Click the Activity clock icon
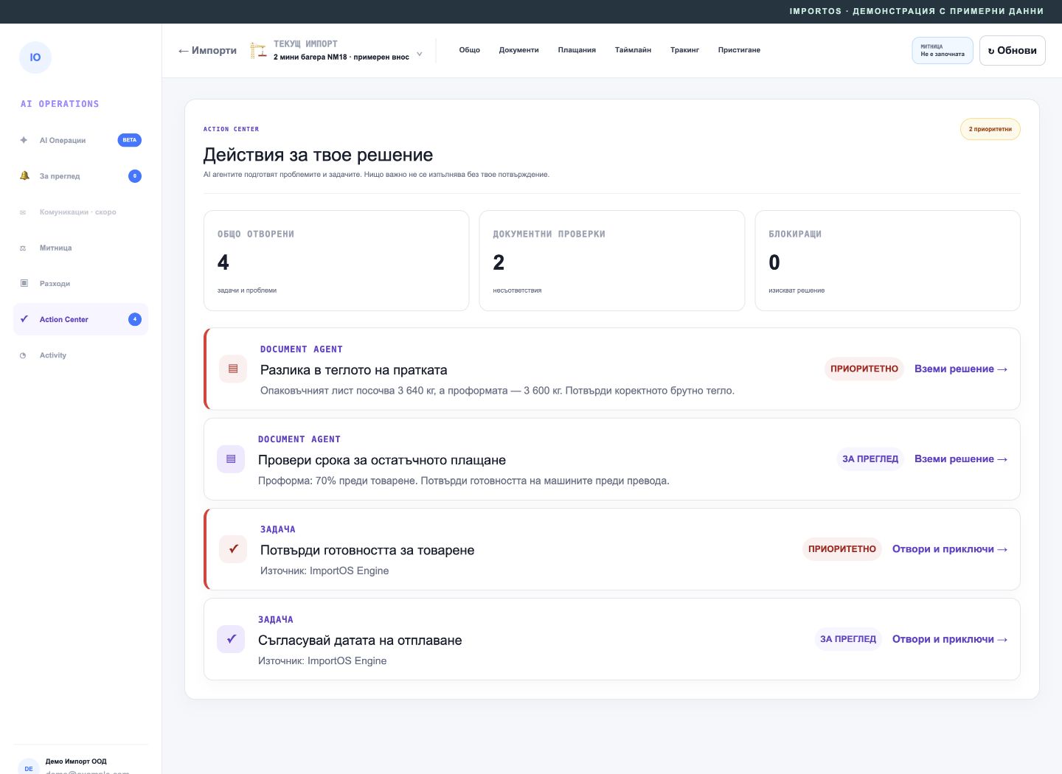The image size is (1062, 774). pyautogui.click(x=23, y=355)
